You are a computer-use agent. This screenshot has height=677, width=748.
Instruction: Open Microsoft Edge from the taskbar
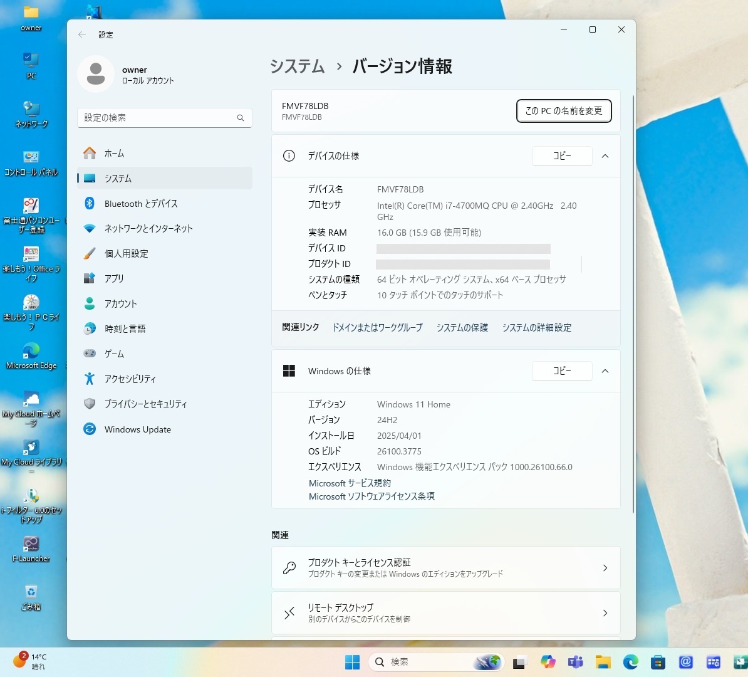click(631, 662)
